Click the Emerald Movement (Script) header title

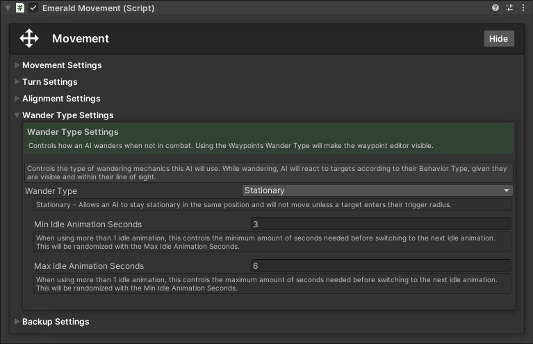tap(98, 8)
